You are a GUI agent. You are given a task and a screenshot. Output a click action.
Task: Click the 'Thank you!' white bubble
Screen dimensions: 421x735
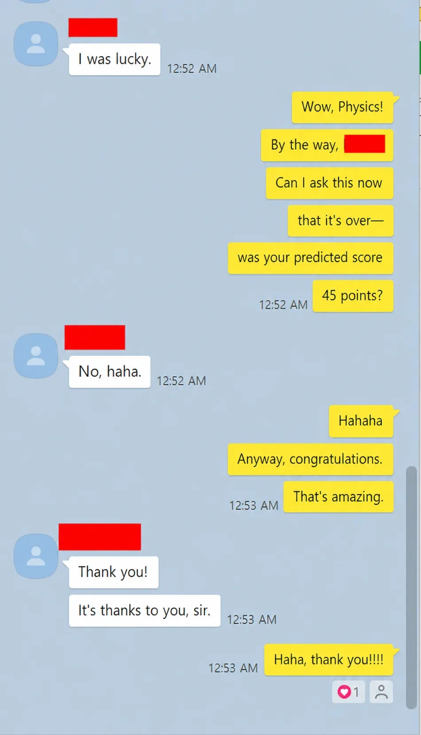113,572
